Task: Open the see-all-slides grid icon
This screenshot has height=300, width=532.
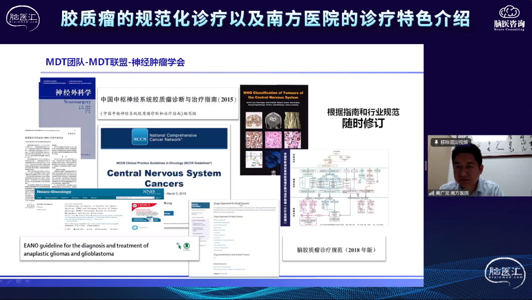Action: click(18, 282)
